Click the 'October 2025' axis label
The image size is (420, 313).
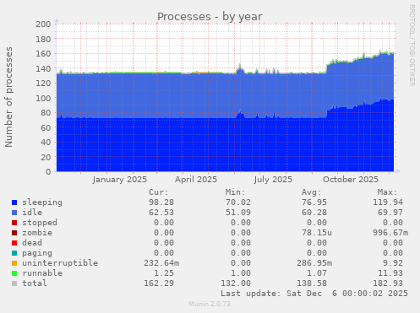tap(351, 180)
